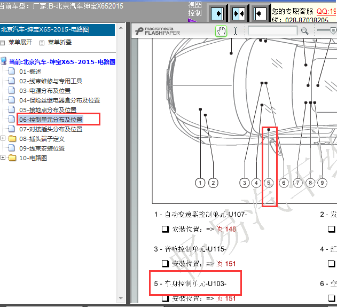The height and width of the screenshot is (307, 337).
Task: Click callout circle 7 in the diagram
Action: [298, 183]
